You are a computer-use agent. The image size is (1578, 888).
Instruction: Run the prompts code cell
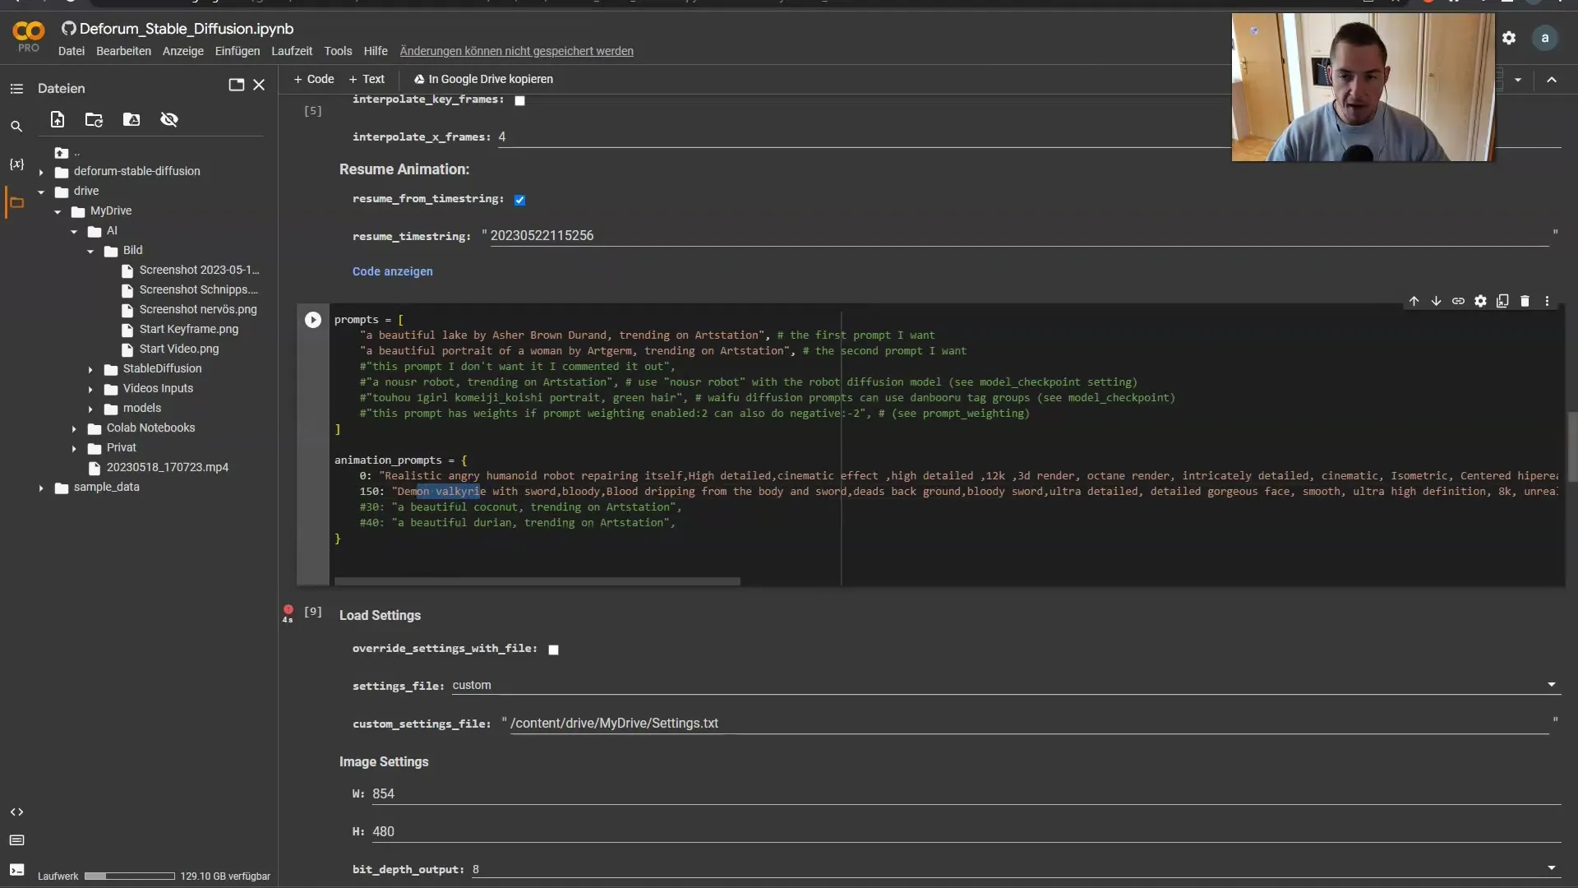[313, 320]
